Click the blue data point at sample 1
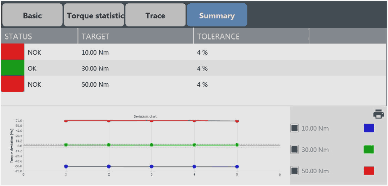 [x=66, y=166]
